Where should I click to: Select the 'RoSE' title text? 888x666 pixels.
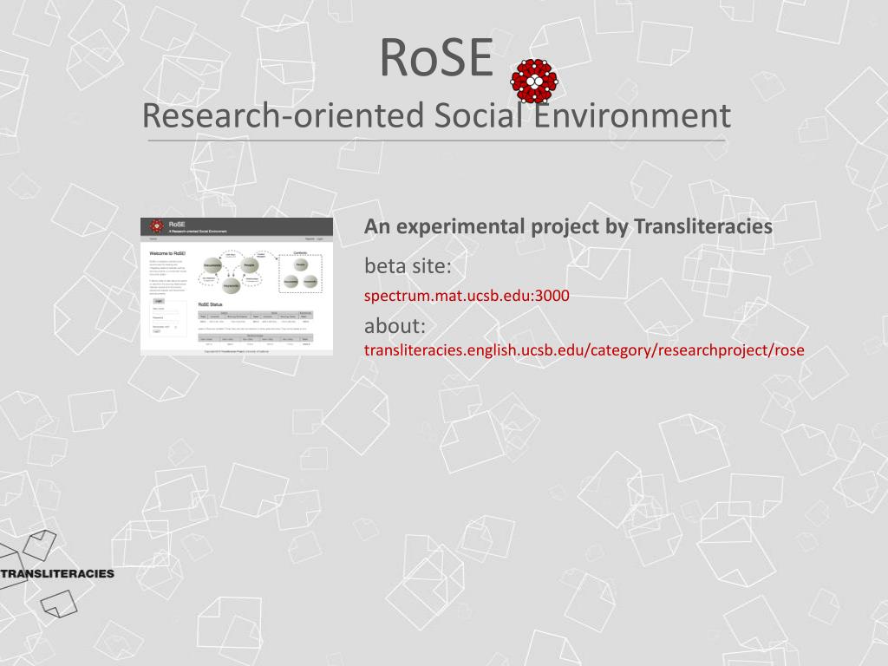[x=437, y=57]
